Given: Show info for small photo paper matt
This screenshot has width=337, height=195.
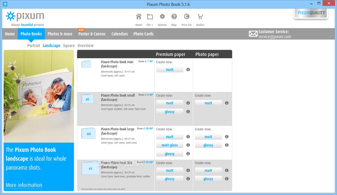Looking at the screenshot, I should point(227,103).
